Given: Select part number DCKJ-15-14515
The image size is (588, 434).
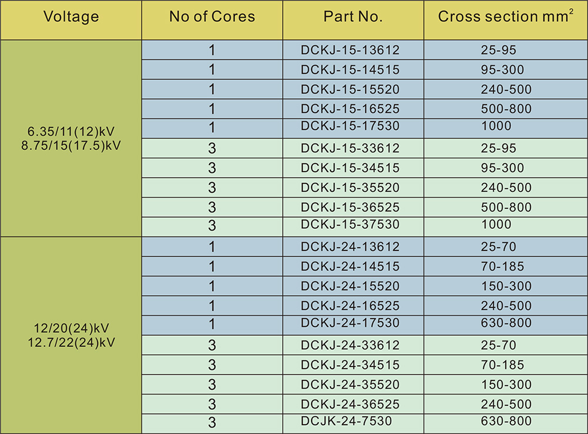Looking at the screenshot, I should (x=350, y=70).
